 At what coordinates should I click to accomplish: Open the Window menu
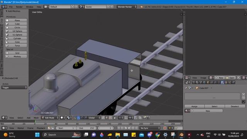click(29, 7)
